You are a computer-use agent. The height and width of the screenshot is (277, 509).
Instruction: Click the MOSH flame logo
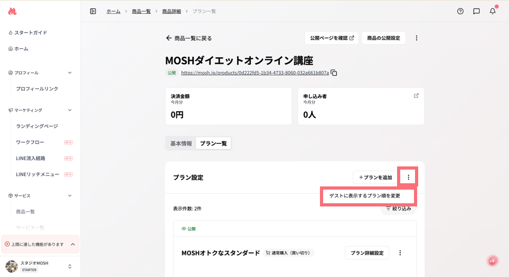point(12,12)
